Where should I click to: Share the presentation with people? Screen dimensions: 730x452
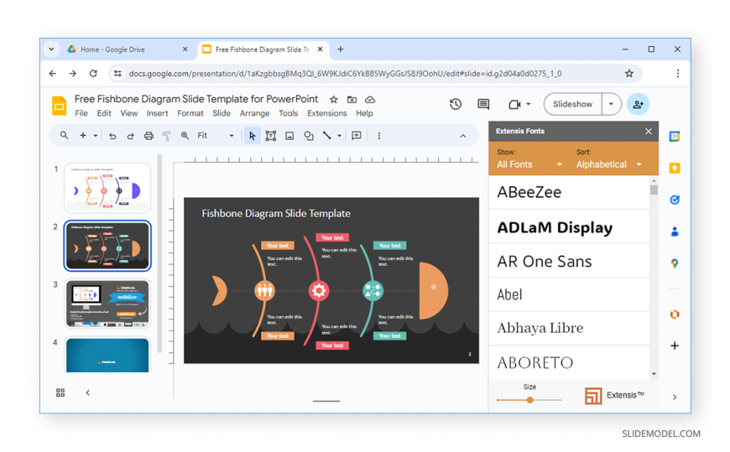coord(638,104)
